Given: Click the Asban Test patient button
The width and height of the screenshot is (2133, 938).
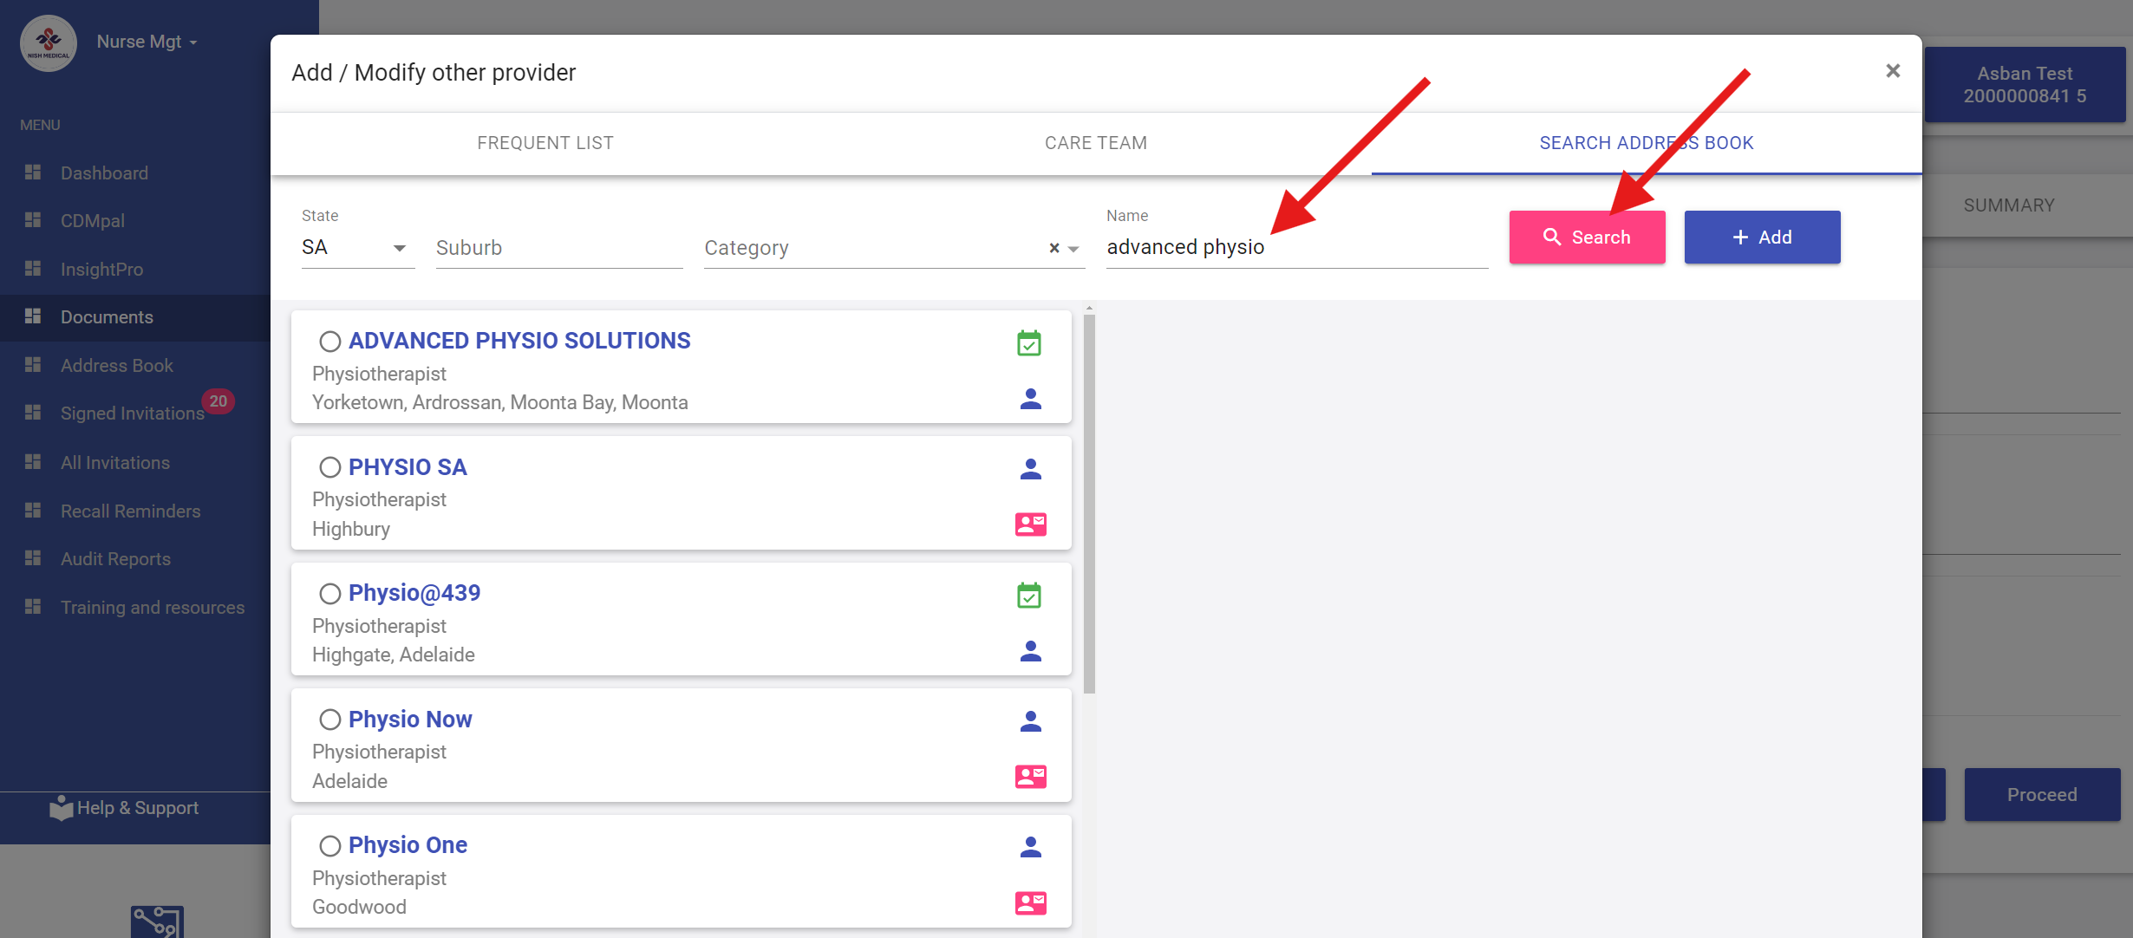Looking at the screenshot, I should tap(2025, 85).
